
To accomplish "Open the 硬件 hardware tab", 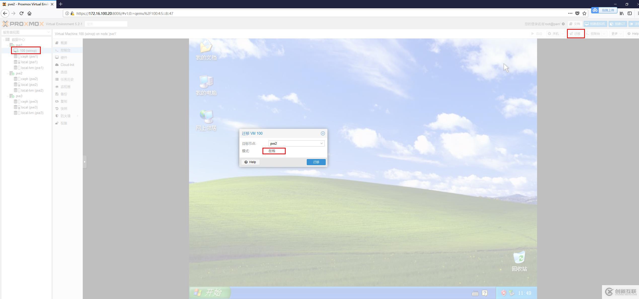I will tap(64, 58).
